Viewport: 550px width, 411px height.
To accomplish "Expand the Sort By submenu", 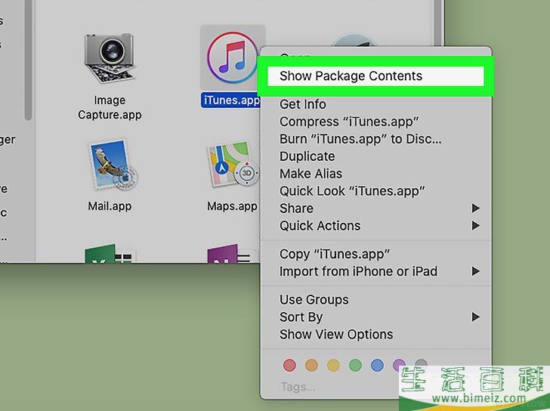I will point(375,317).
